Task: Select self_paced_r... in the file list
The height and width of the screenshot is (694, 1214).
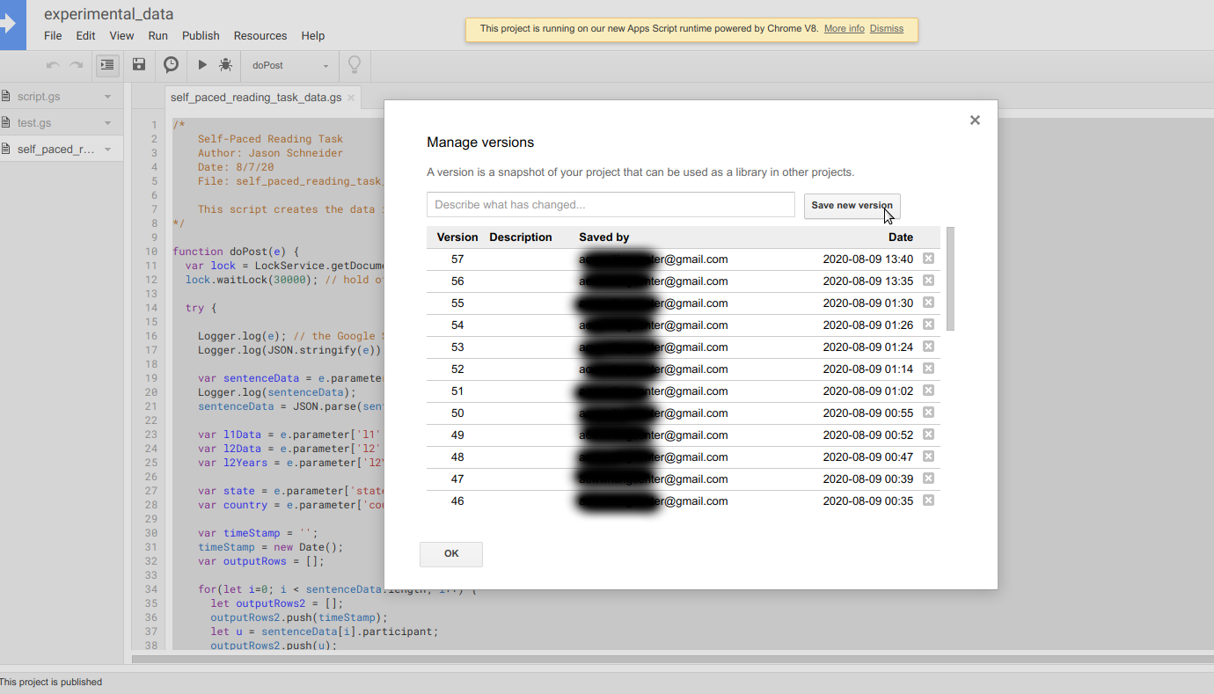Action: pos(55,150)
